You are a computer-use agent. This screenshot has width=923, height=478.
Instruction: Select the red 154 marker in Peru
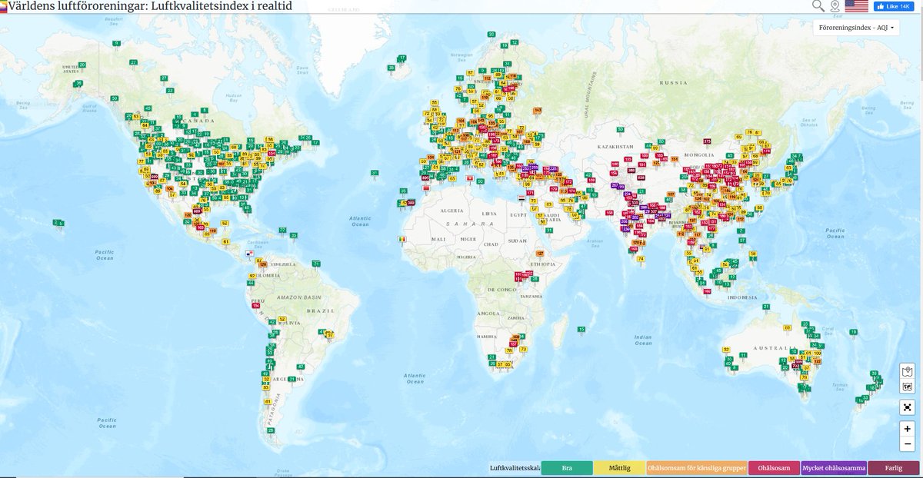[x=256, y=306]
